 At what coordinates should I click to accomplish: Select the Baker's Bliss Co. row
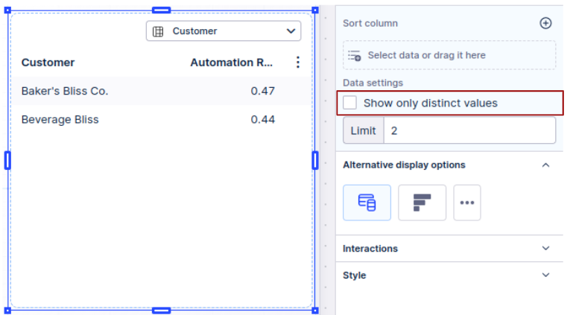(x=65, y=91)
